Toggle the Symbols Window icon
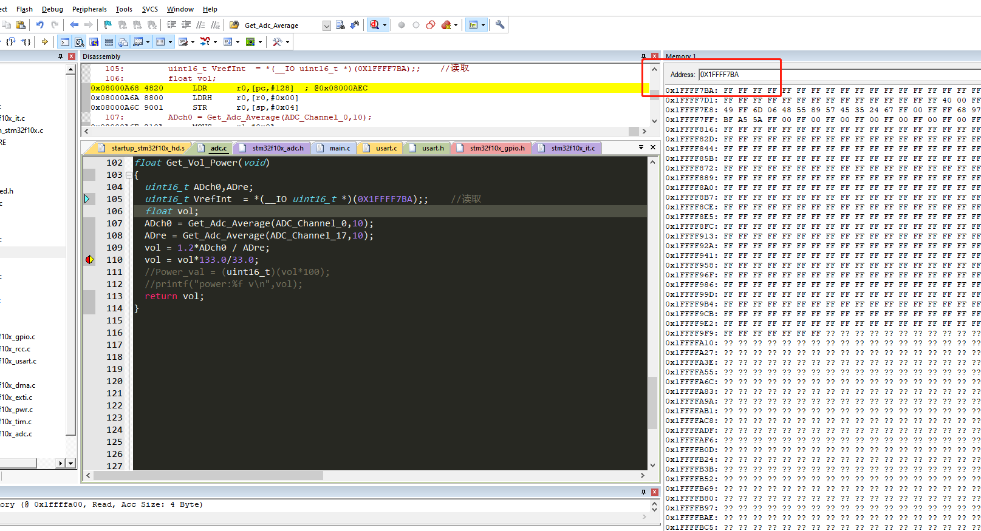 [x=94, y=42]
